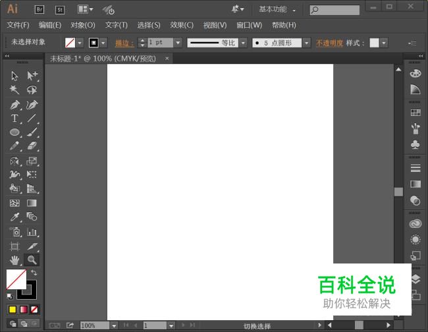Click the yellow Color mode swatch
The height and width of the screenshot is (332, 428).
pyautogui.click(x=13, y=310)
